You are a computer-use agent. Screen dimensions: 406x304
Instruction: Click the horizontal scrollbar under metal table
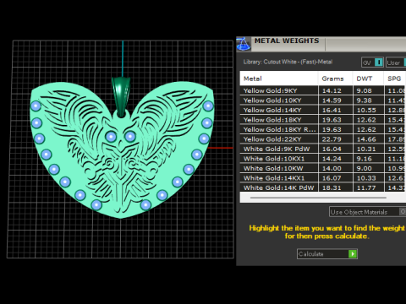pyautogui.click(x=318, y=198)
